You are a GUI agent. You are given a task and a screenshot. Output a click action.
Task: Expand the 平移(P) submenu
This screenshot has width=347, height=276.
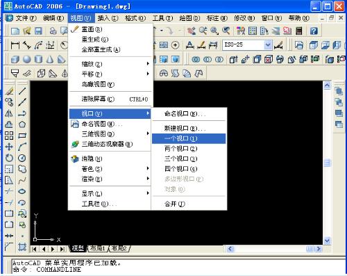tap(111, 74)
